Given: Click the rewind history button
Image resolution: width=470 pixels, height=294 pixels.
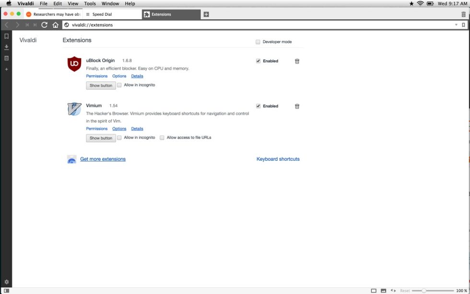Looking at the screenshot, I should [x=27, y=25].
